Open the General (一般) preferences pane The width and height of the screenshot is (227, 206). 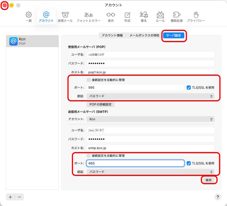(29, 17)
